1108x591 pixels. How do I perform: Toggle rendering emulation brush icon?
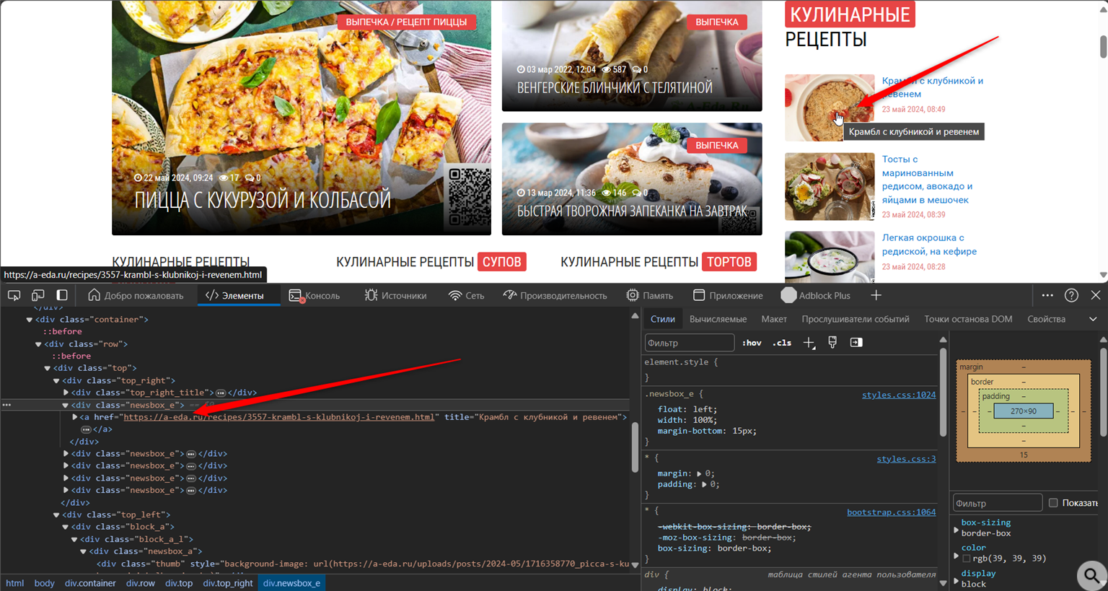point(832,343)
